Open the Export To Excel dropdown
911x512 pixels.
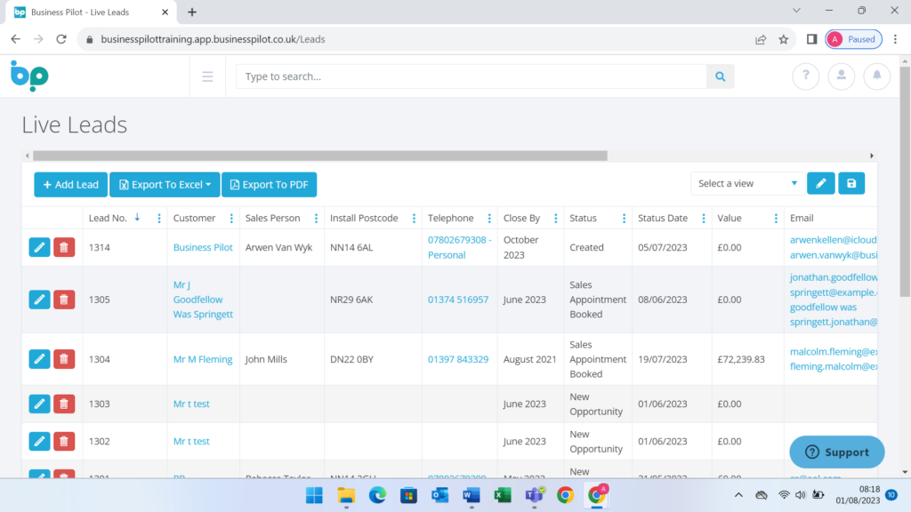coord(165,185)
